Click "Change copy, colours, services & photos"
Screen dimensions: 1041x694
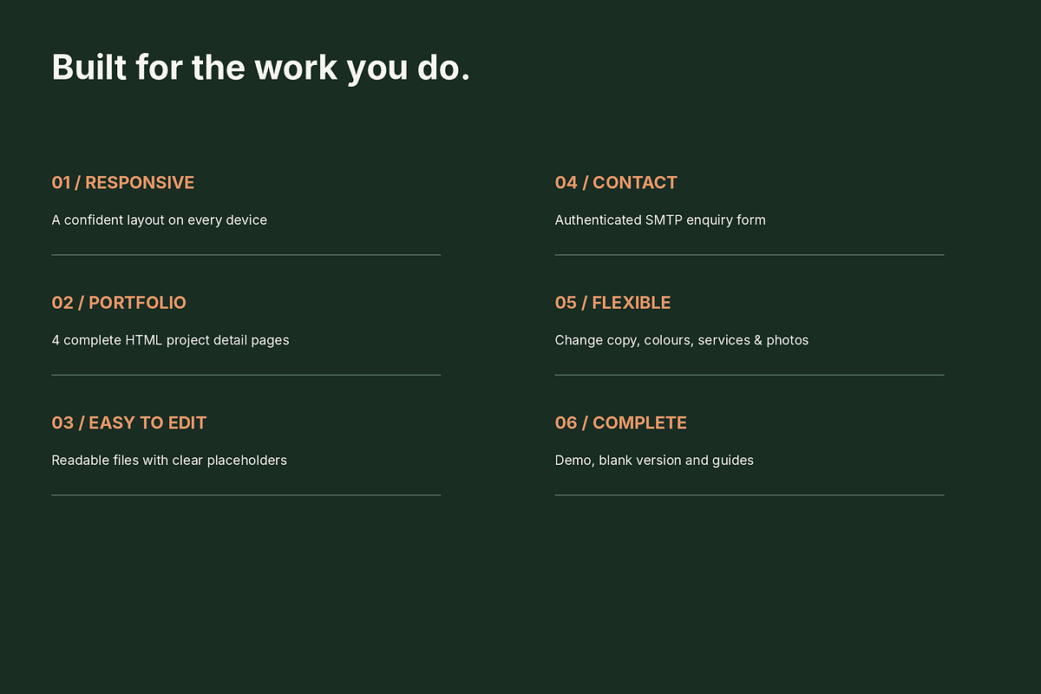click(x=682, y=340)
